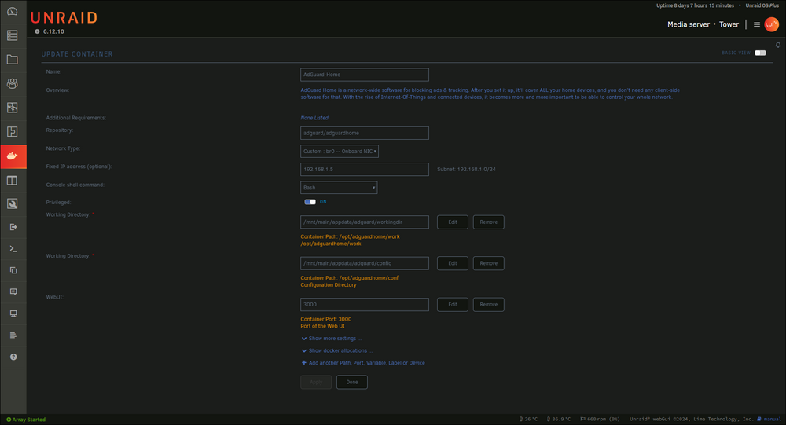Open the Terminal prompt icon in sidebar
The image size is (786, 425).
pos(13,248)
